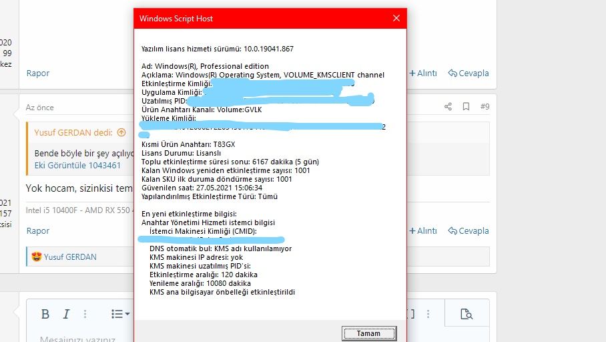Open more text options next to Italic
The image size is (606, 342).
click(x=85, y=314)
